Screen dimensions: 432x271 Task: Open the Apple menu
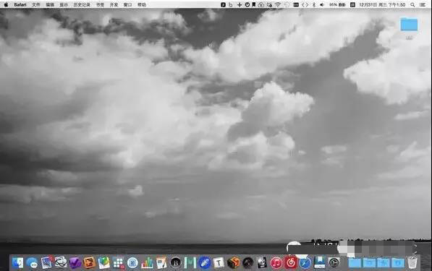pyautogui.click(x=6, y=4)
